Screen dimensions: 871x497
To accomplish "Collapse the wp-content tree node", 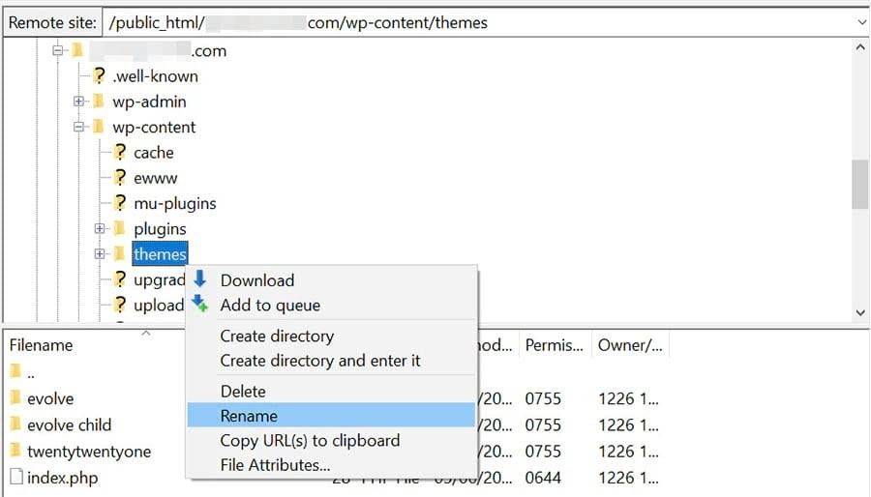I will (79, 127).
